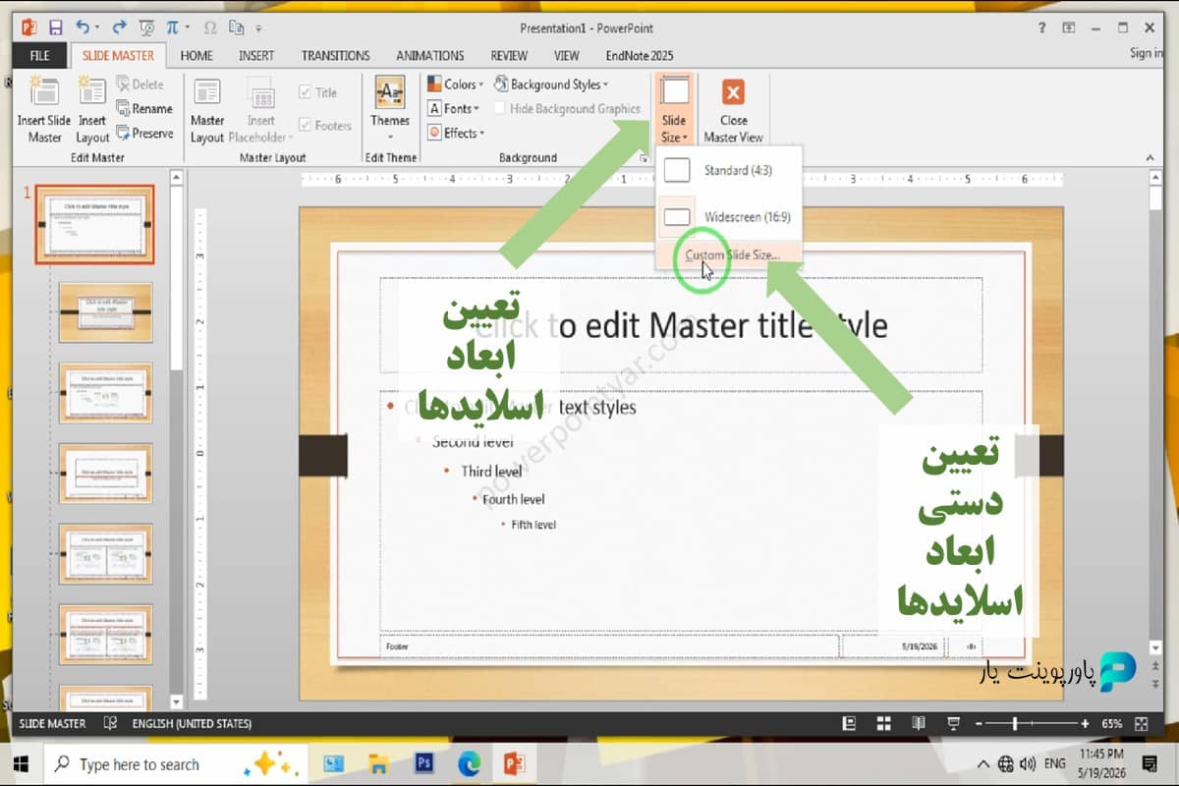Switch to Normal view in status bar
Image resolution: width=1179 pixels, height=786 pixels.
tap(850, 723)
